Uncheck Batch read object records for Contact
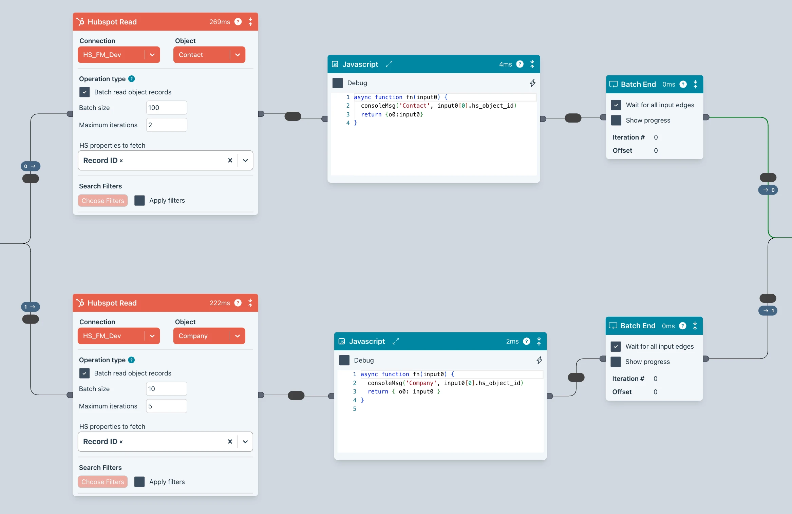Screen dimensions: 792x514 click(84, 92)
